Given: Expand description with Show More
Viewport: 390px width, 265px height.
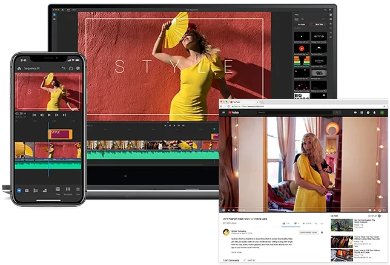Looking at the screenshot, I should (x=237, y=252).
